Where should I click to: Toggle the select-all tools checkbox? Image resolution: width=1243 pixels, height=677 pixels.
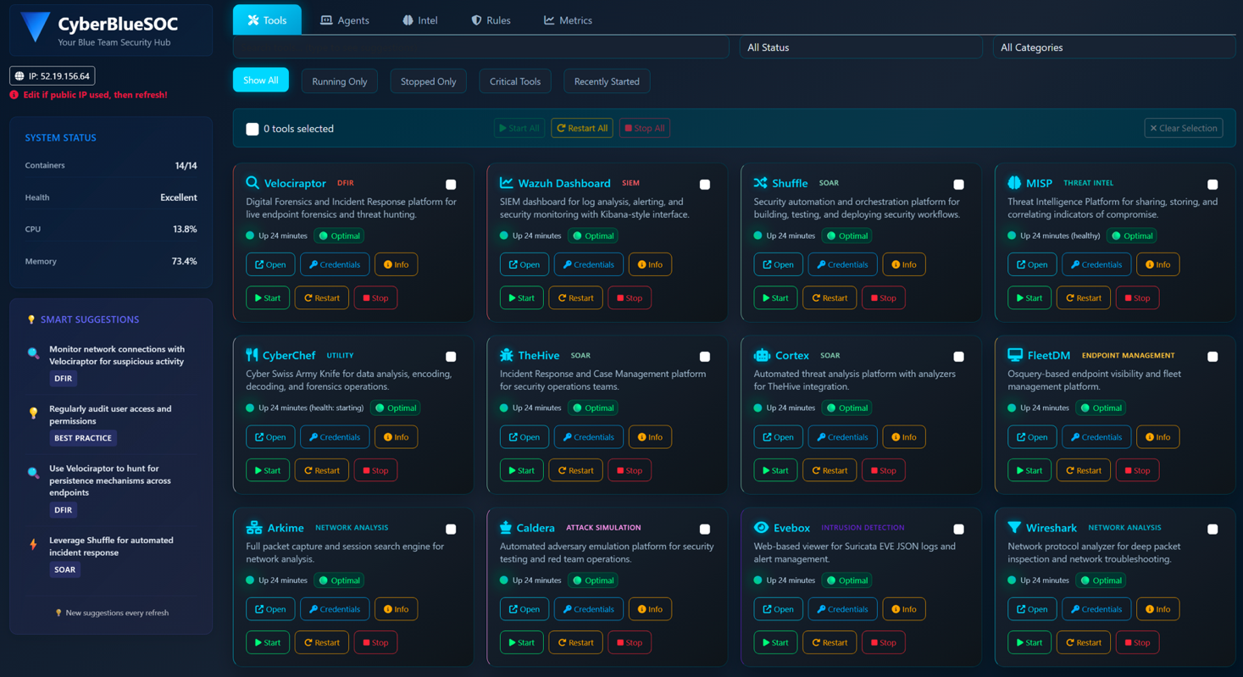point(252,129)
